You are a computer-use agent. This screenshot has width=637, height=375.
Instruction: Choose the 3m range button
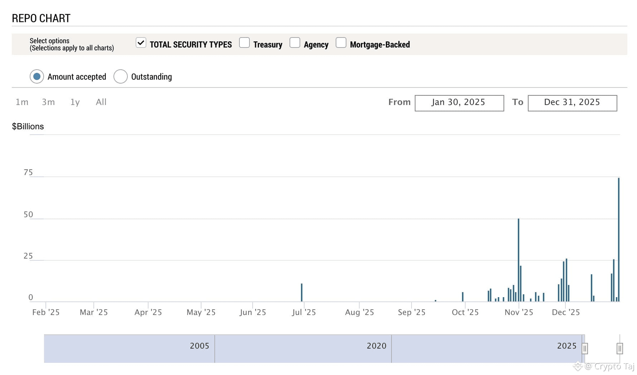48,102
